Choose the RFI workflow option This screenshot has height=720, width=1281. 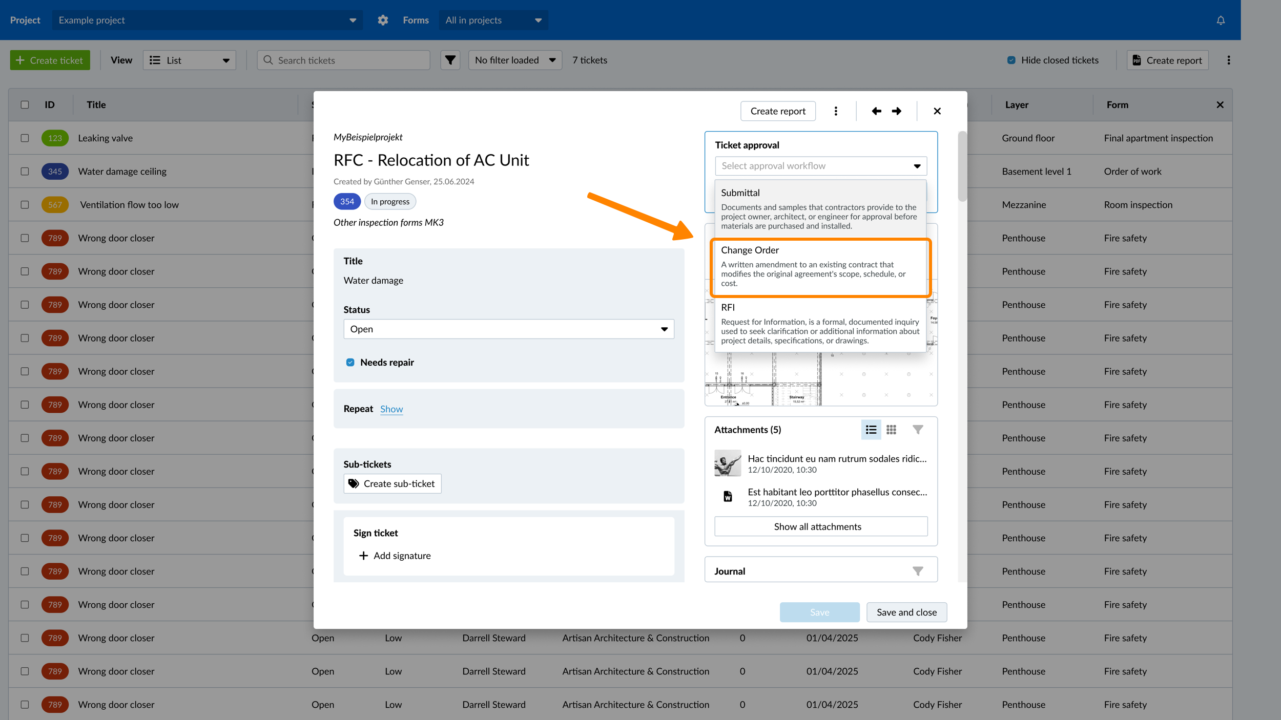click(820, 324)
